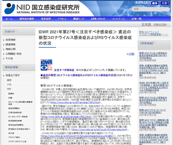Image resolution: width=173 pixels, height=145 pixels.
Task: Open the 急性脳炎(日本脳炎を除く) link
Action: tap(19, 129)
